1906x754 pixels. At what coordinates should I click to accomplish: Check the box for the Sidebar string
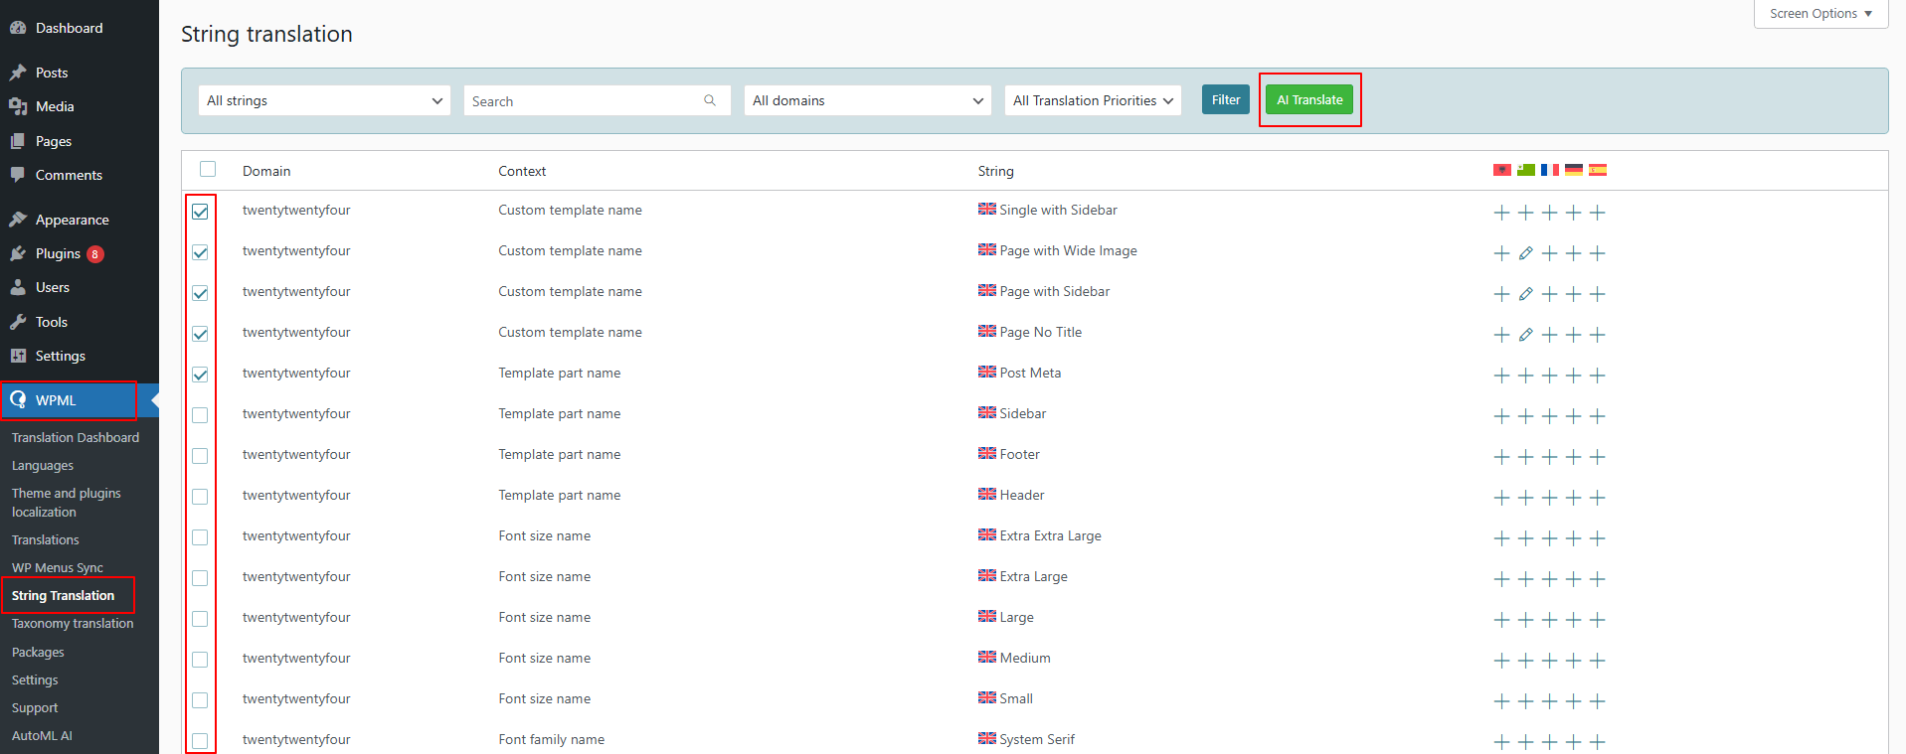click(200, 415)
